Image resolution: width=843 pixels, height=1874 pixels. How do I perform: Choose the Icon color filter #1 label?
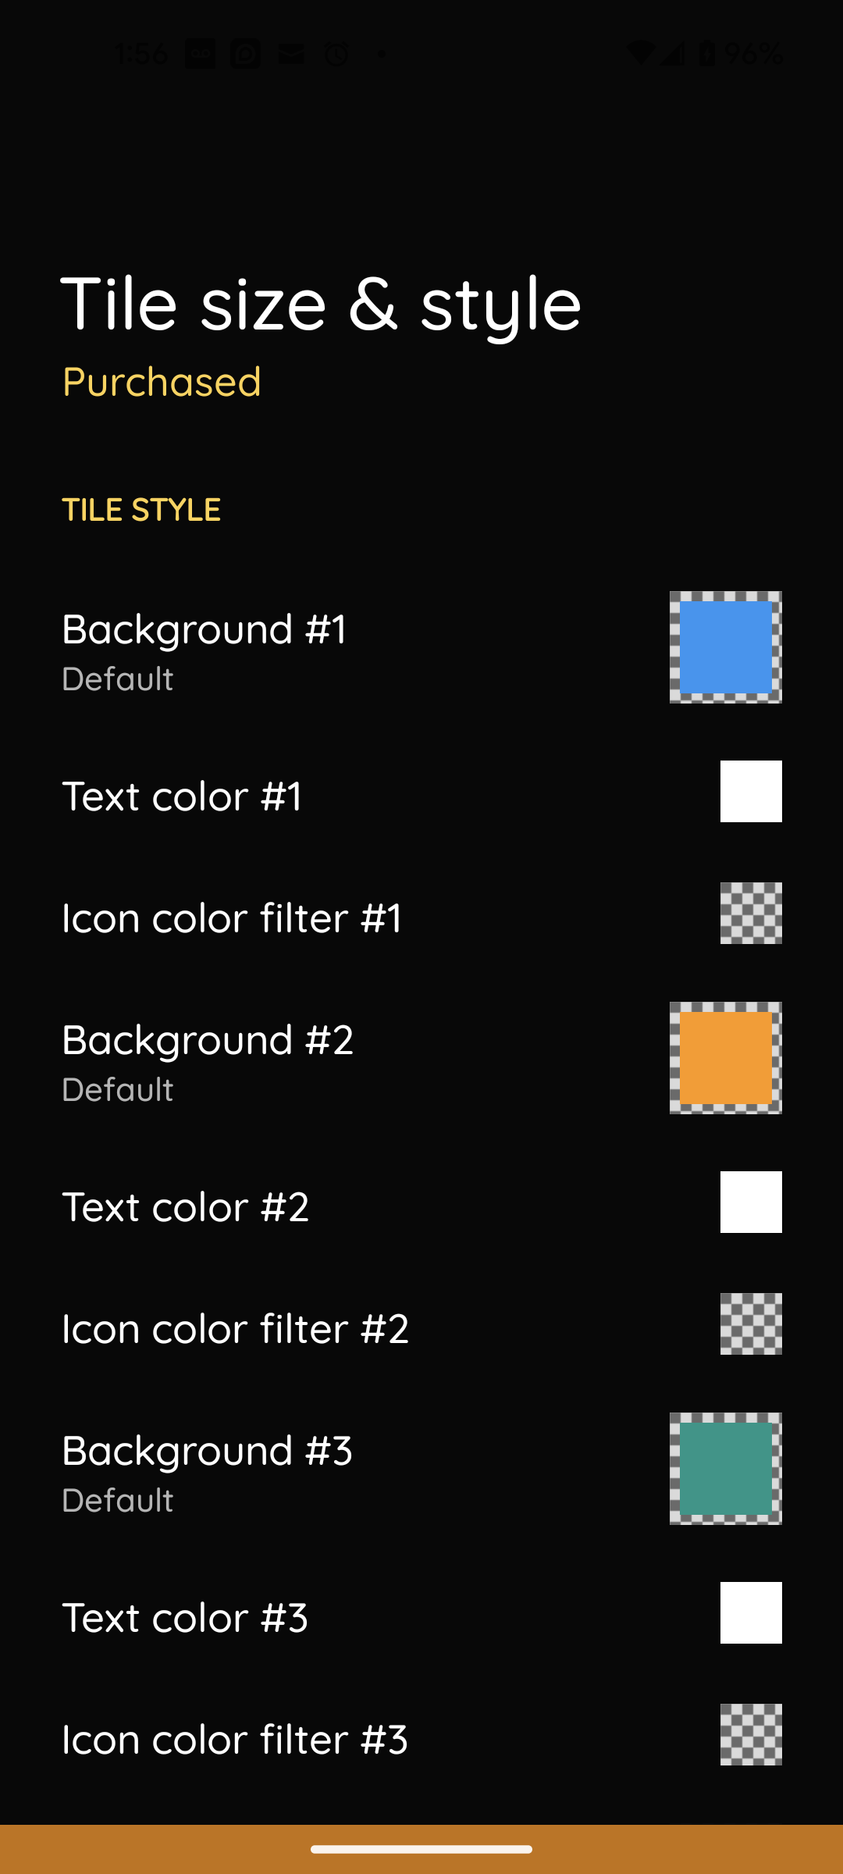tap(232, 918)
